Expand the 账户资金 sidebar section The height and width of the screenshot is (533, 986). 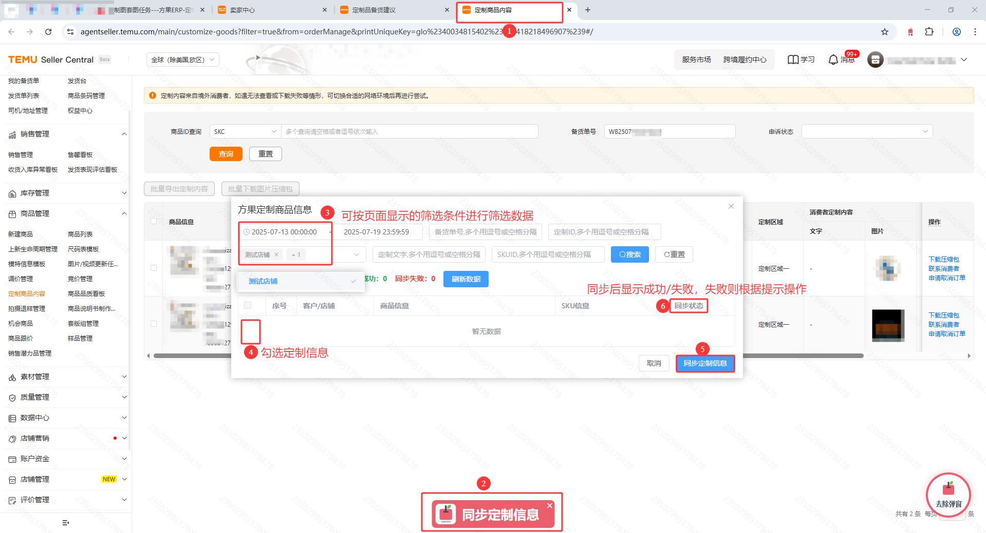[124, 459]
